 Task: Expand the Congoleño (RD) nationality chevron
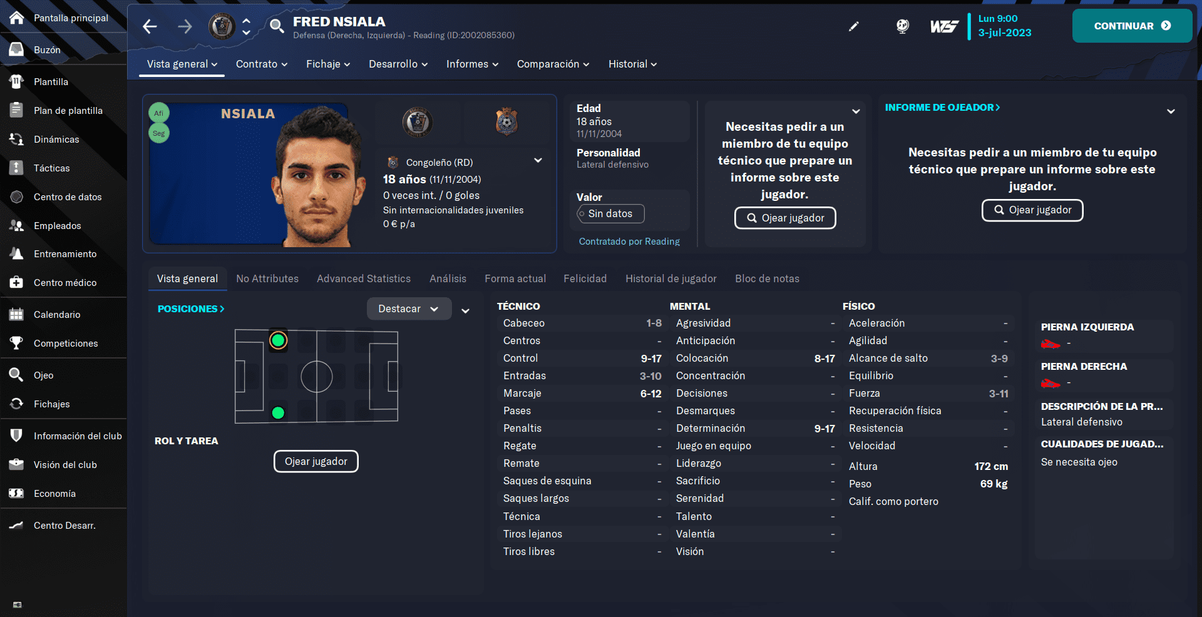tap(538, 160)
